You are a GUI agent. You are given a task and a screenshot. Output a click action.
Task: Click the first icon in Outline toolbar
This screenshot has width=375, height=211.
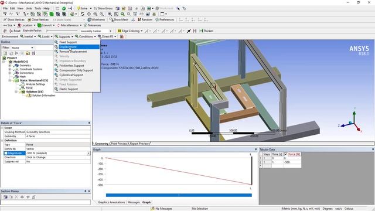[x=5, y=53]
